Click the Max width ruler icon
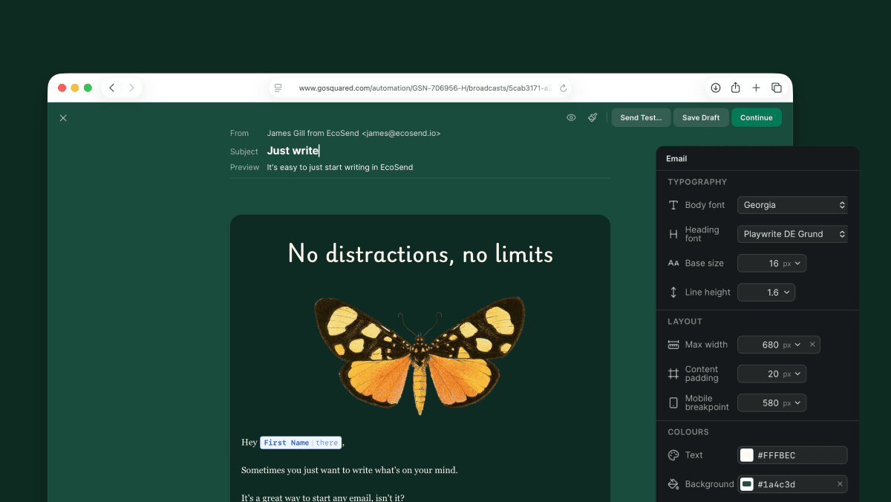891x502 pixels. tap(673, 345)
